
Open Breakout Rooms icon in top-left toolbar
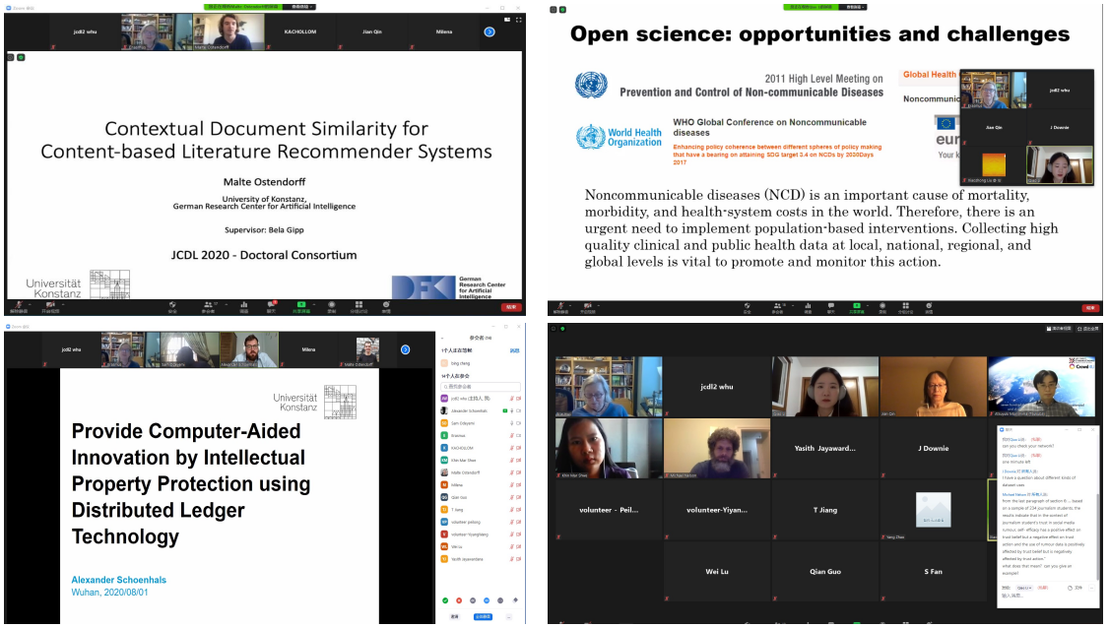[x=359, y=306]
